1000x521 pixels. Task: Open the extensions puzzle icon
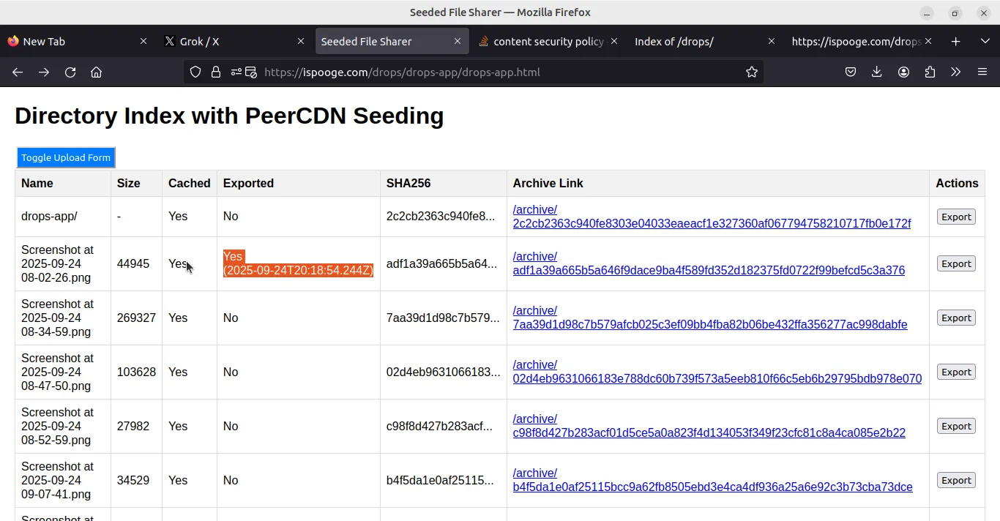[930, 72]
